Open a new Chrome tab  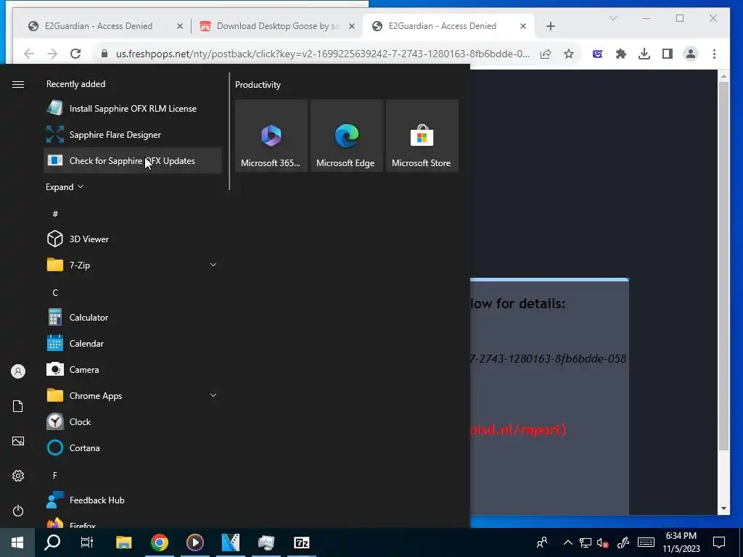coord(550,26)
